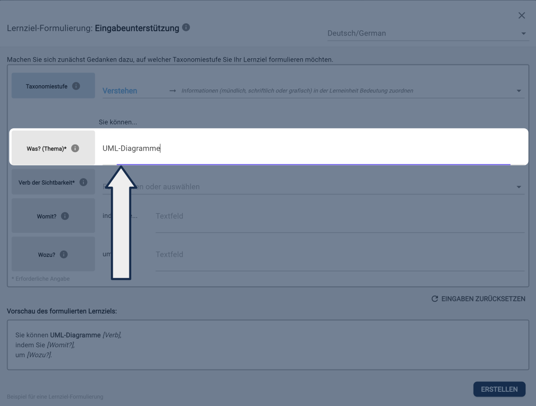Click EINGABEN ZURÜCKSETZEN to reset inputs

478,299
